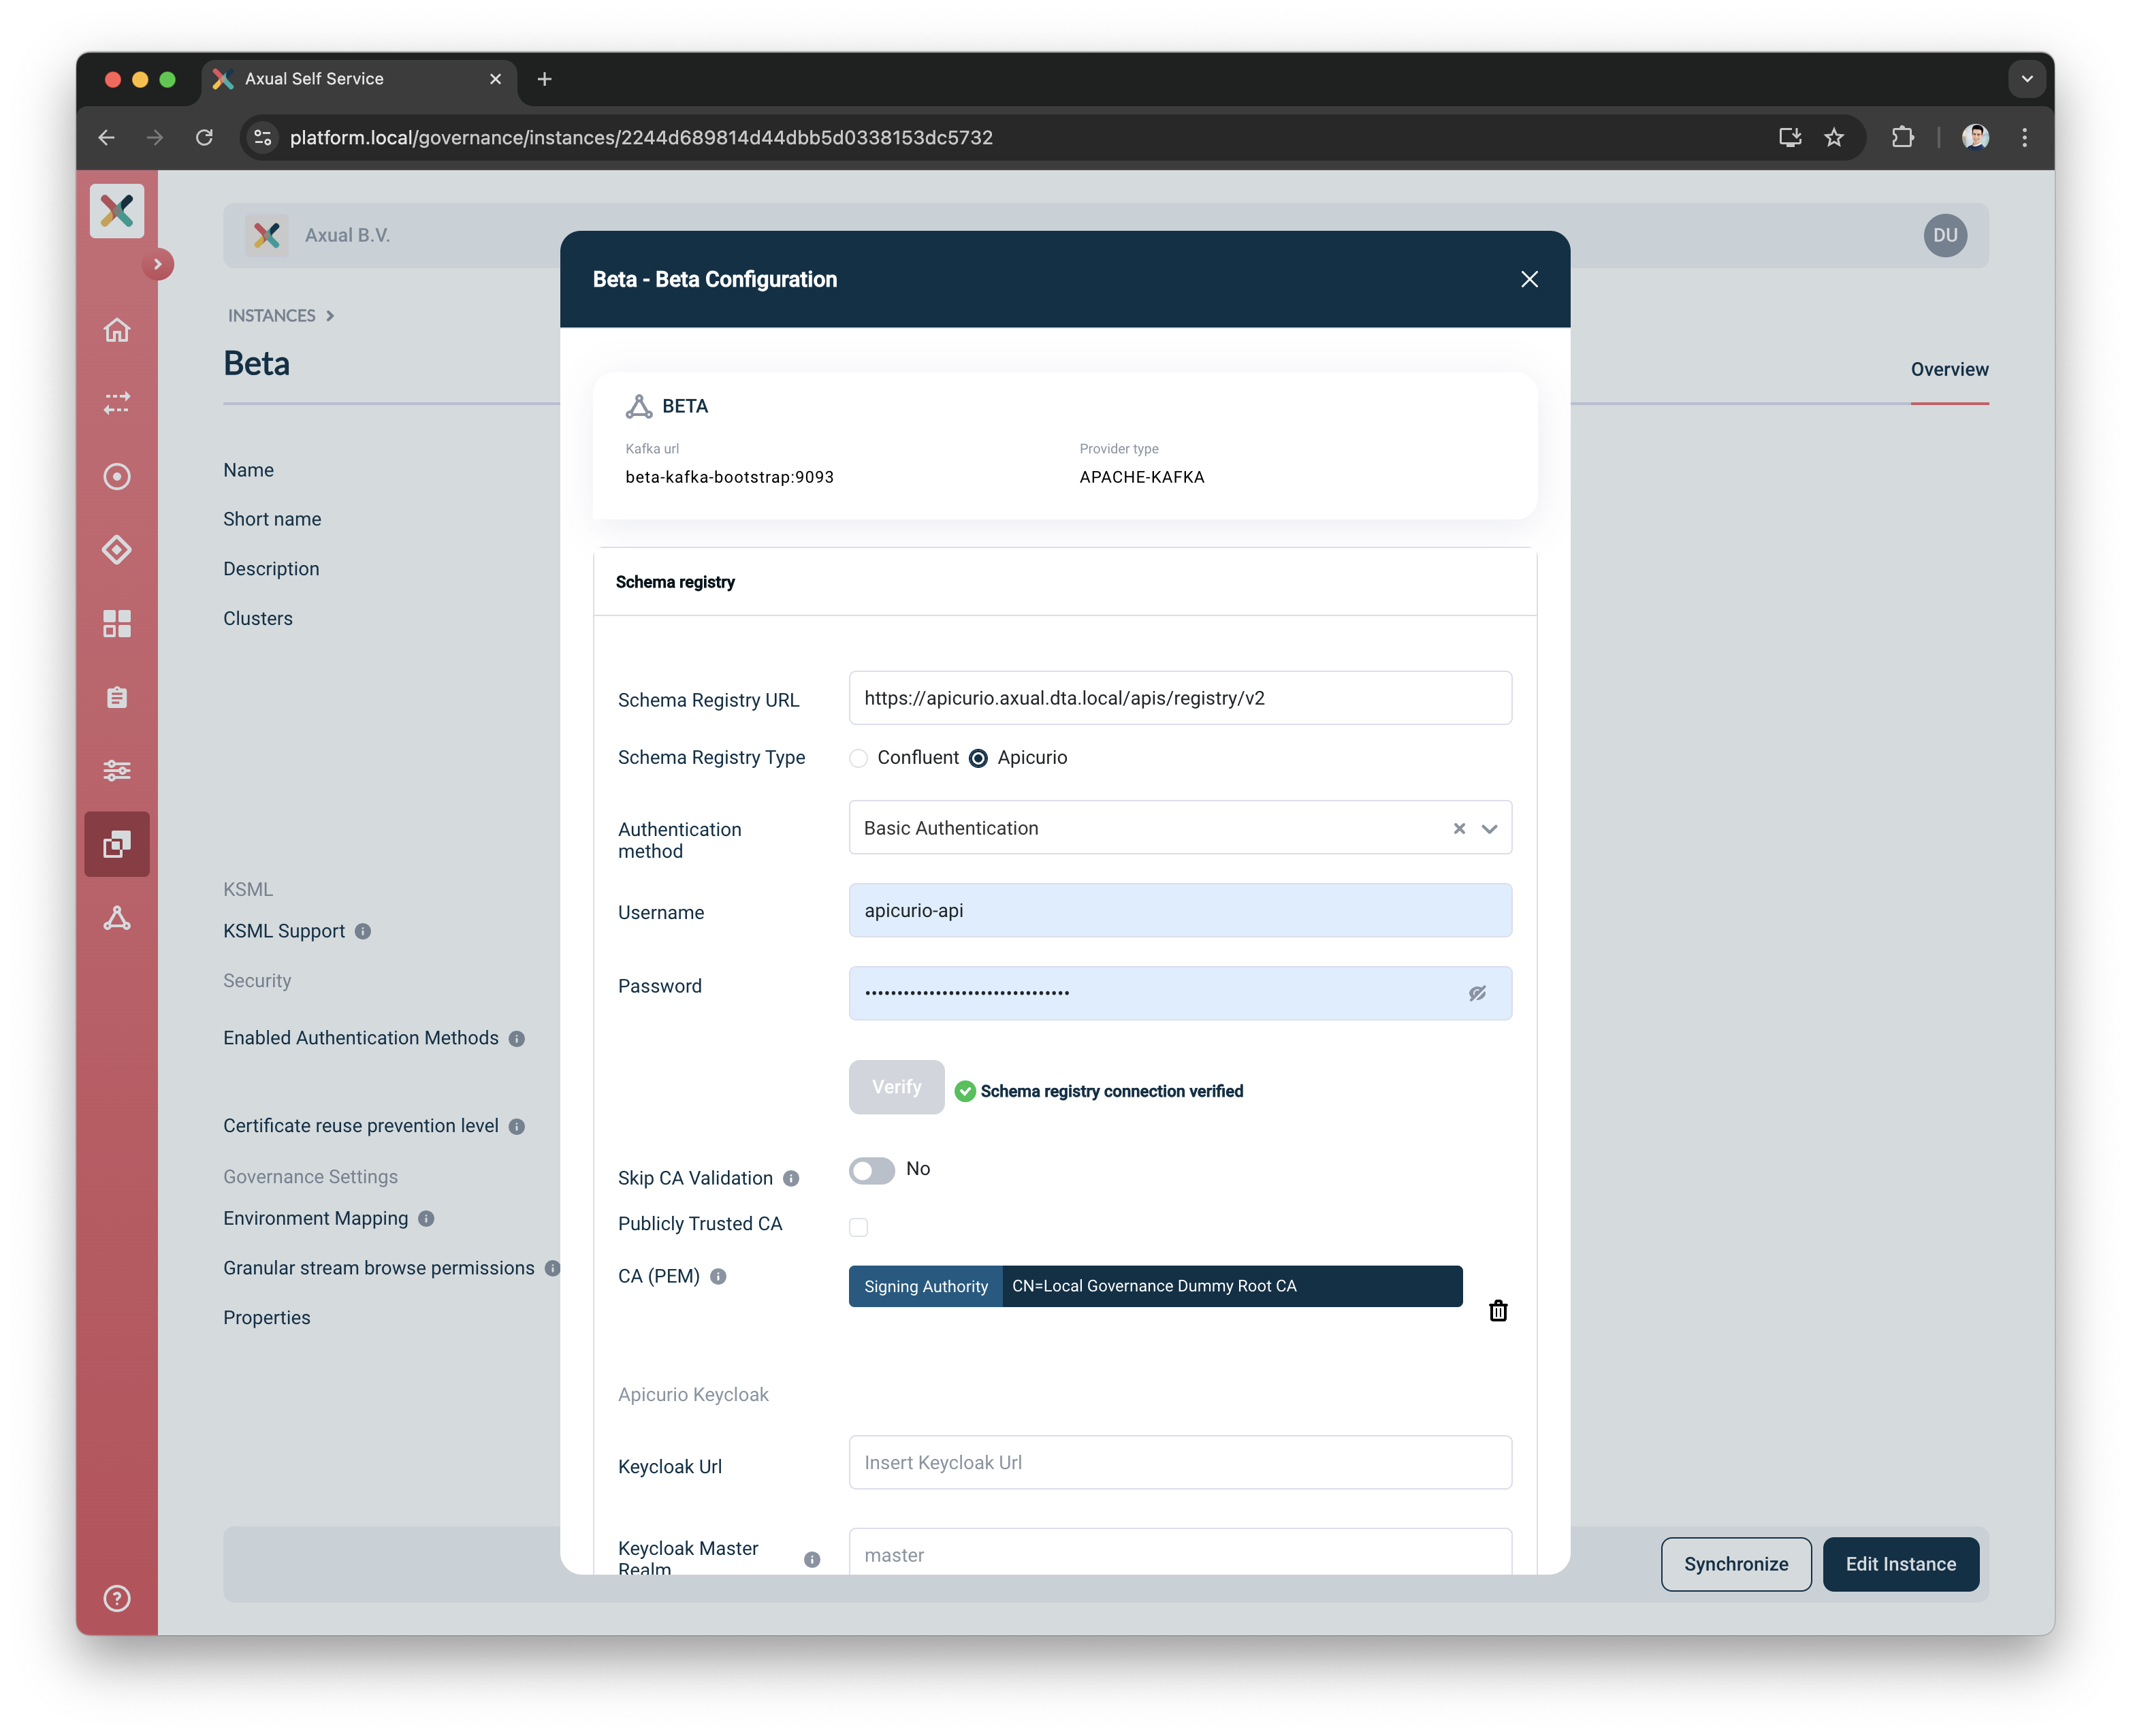
Task: Open the streams arrows icon in sidebar
Action: 117,403
